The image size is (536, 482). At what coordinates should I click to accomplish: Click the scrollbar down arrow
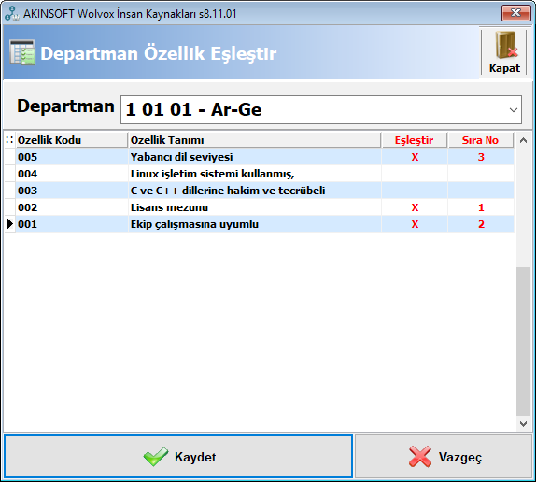click(523, 424)
